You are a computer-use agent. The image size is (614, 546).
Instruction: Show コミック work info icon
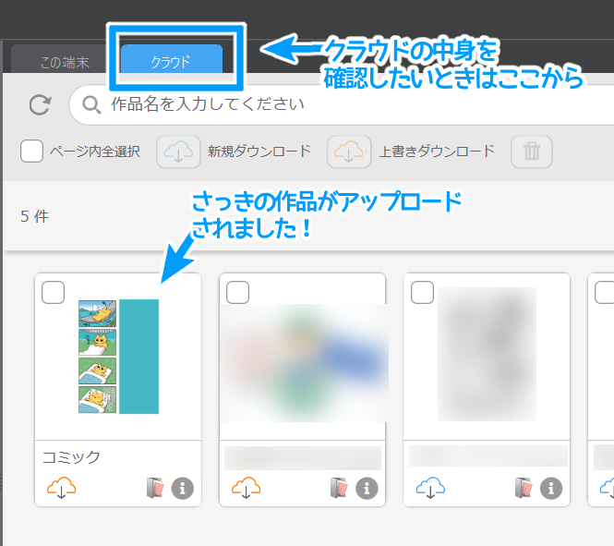(183, 488)
